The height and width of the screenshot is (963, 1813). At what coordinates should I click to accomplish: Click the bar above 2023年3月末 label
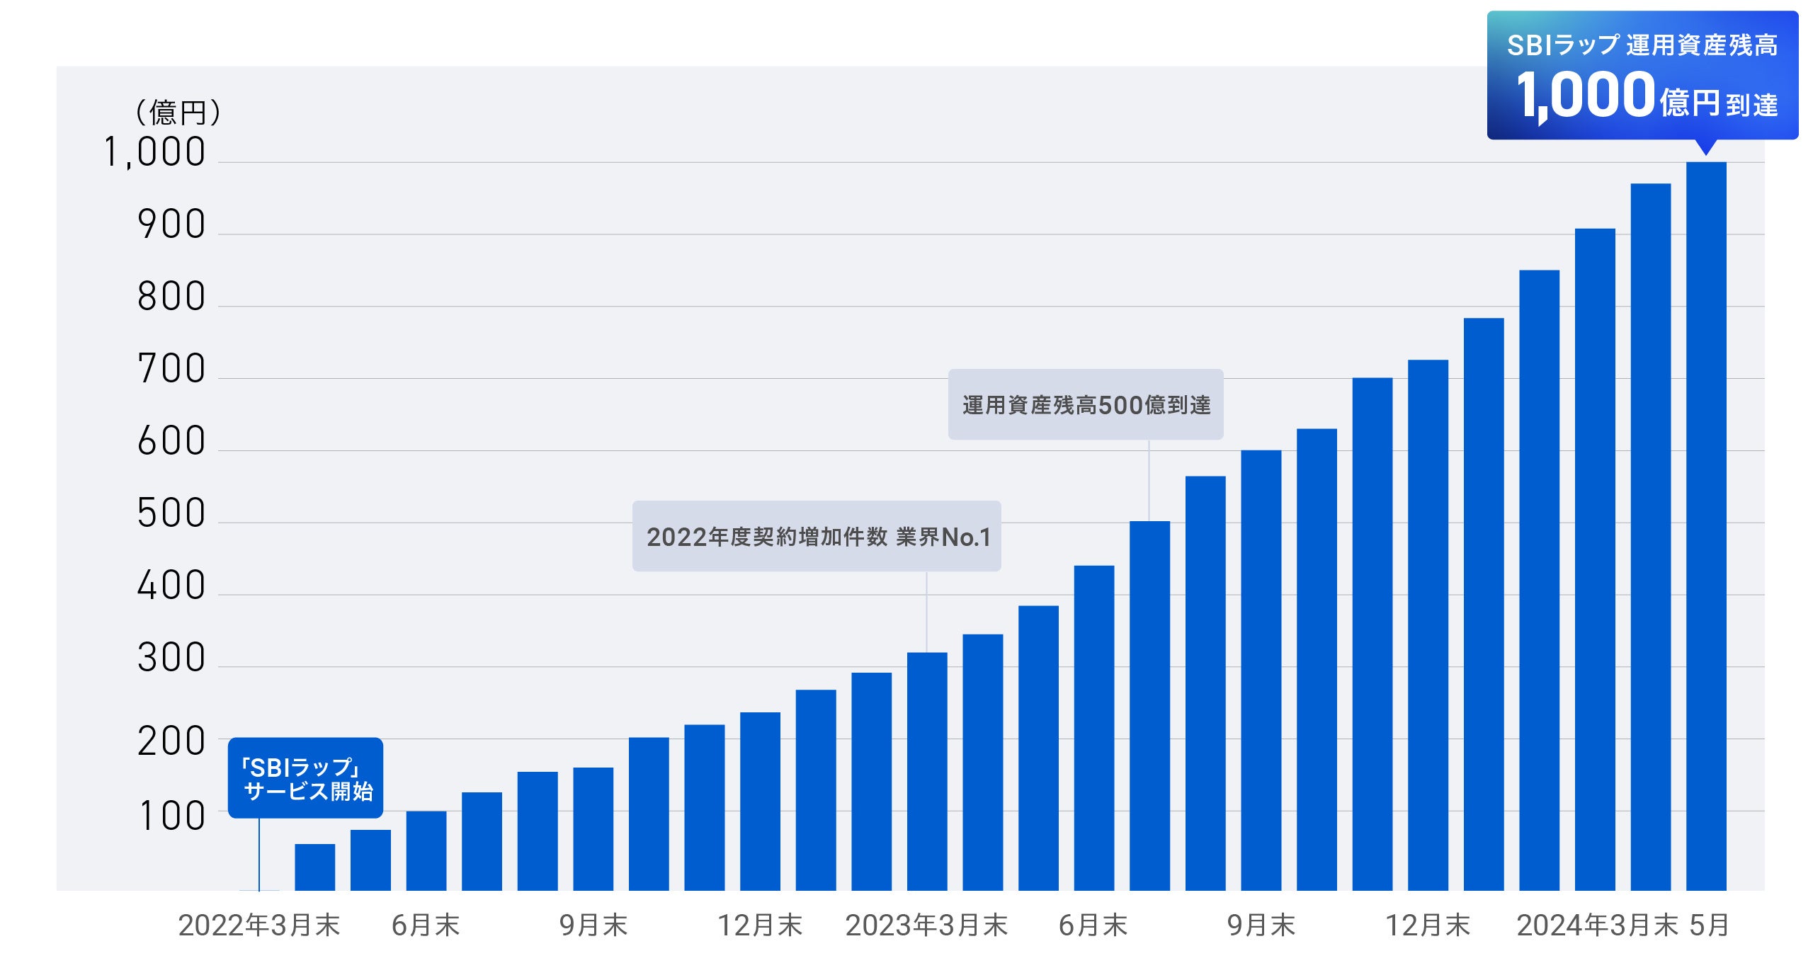coord(927,772)
